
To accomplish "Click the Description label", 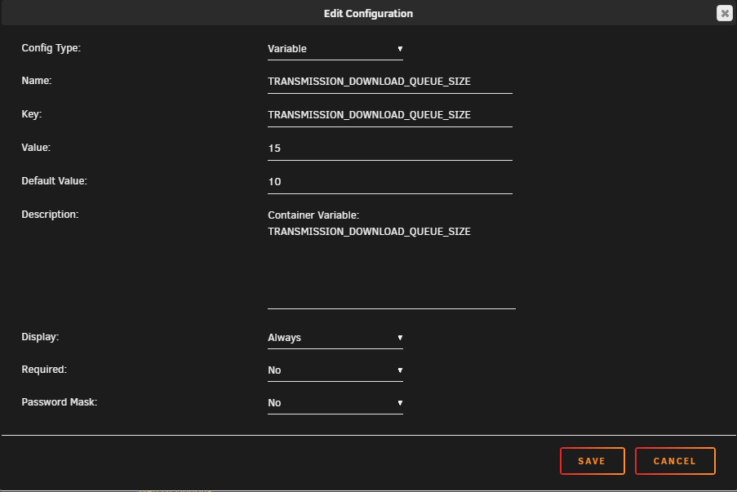I will 50,215.
